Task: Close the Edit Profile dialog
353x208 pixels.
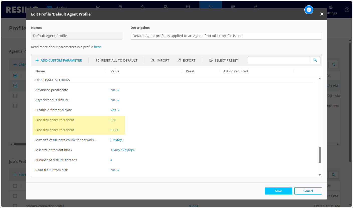Action: pyautogui.click(x=322, y=14)
